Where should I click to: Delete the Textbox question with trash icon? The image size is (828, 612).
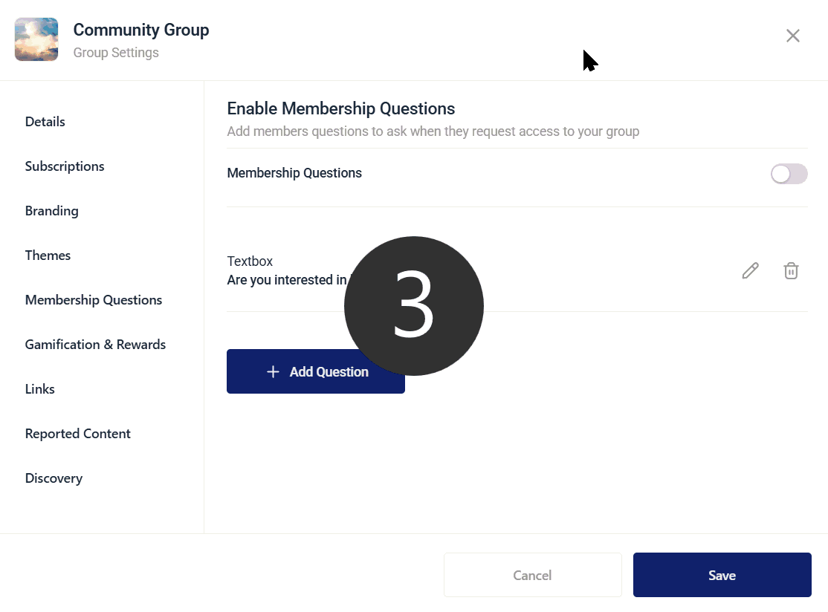coord(791,270)
